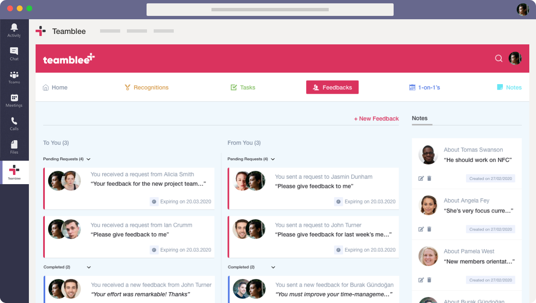The image size is (536, 303).
Task: Collapse Pending Requests under From You
Action: coord(273,159)
